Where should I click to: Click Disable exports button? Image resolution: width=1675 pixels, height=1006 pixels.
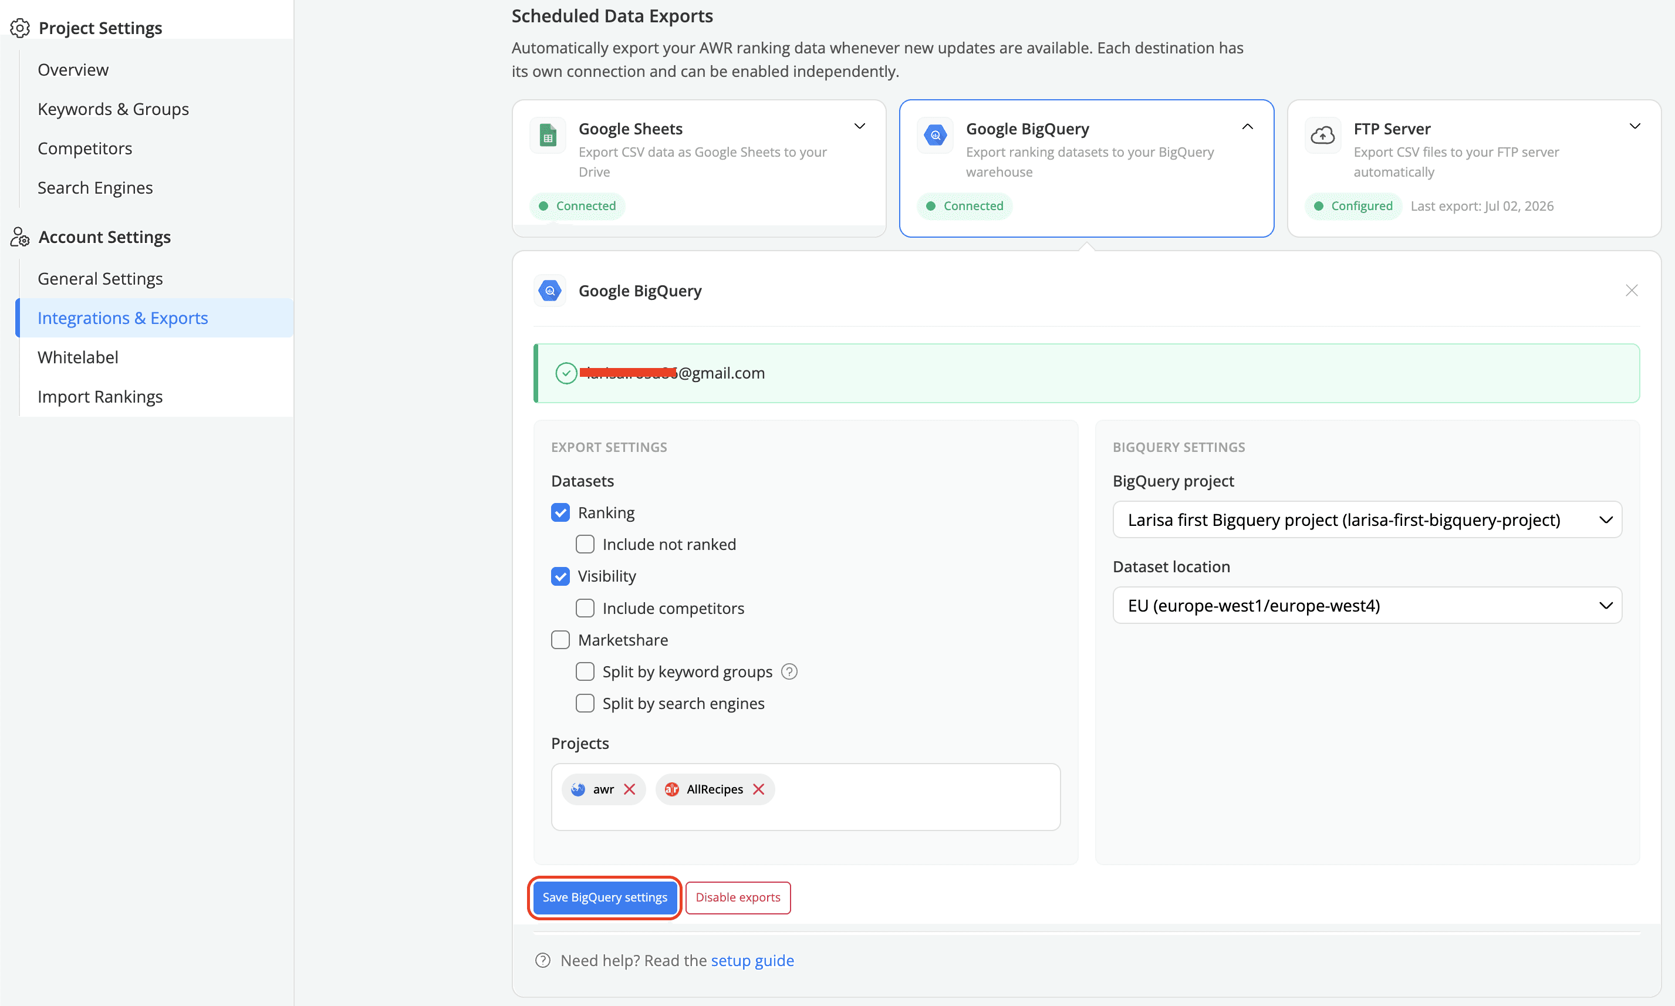pyautogui.click(x=738, y=897)
